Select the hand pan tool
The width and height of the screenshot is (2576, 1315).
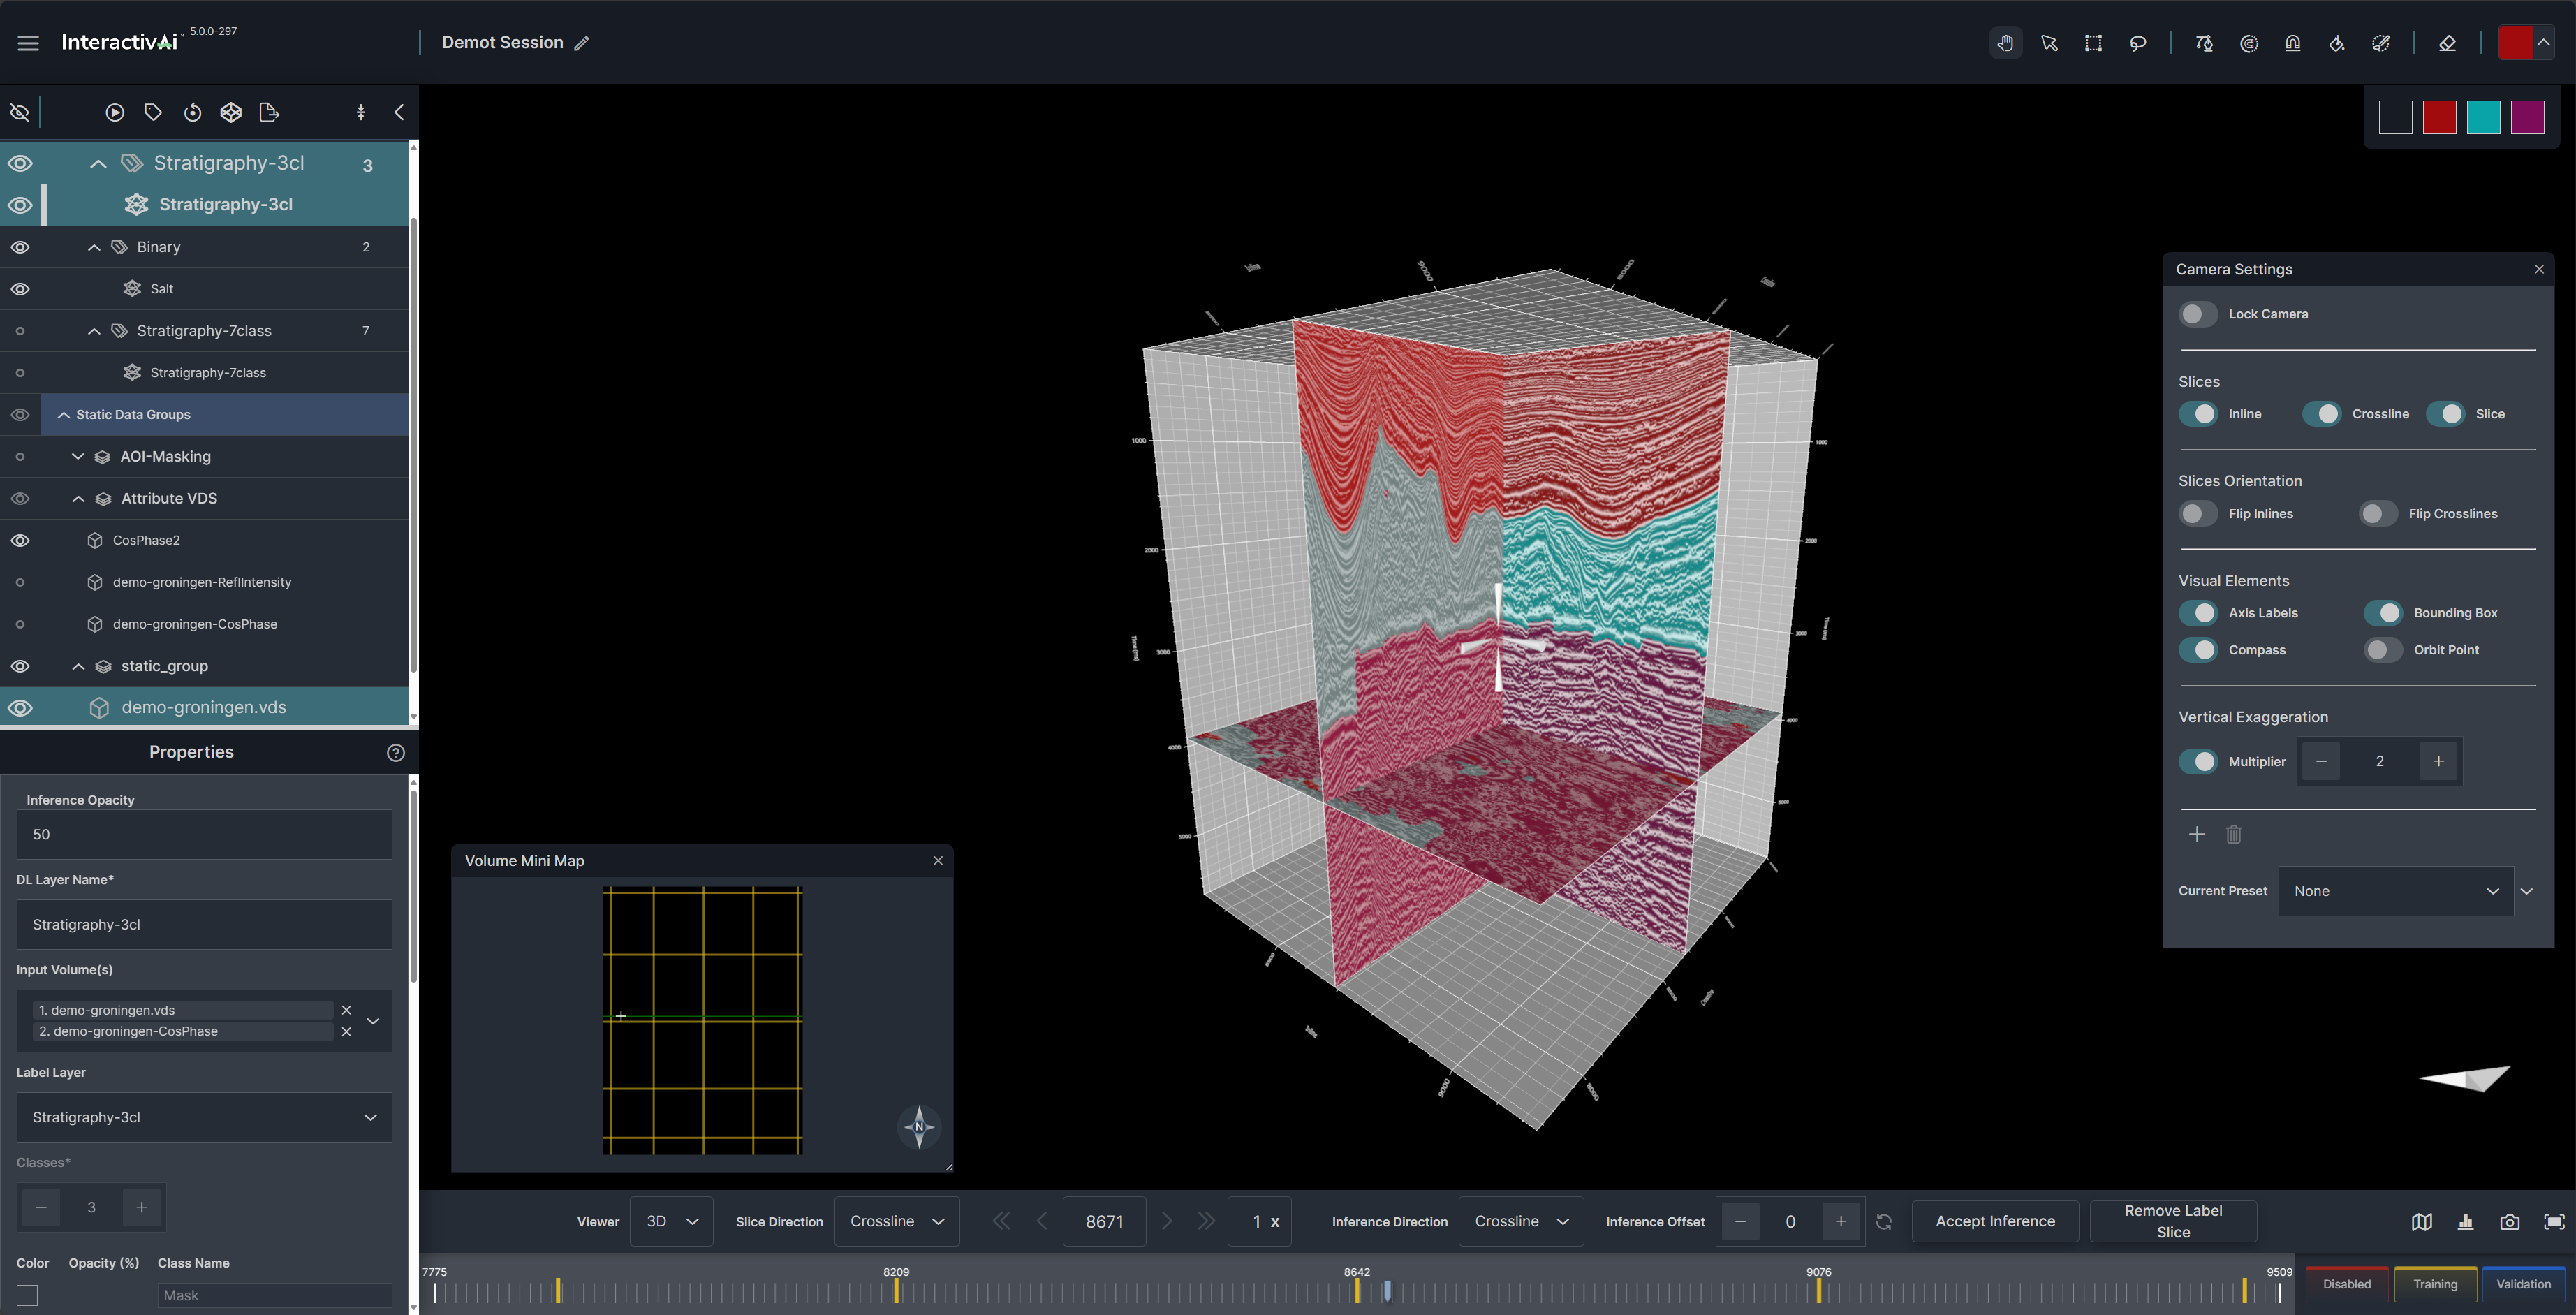coord(2005,43)
